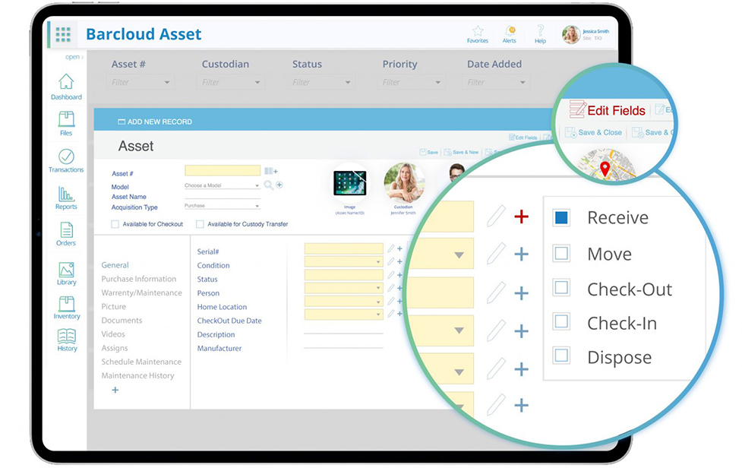Open Orders in sidebar
This screenshot has width=742, height=468.
click(x=66, y=234)
